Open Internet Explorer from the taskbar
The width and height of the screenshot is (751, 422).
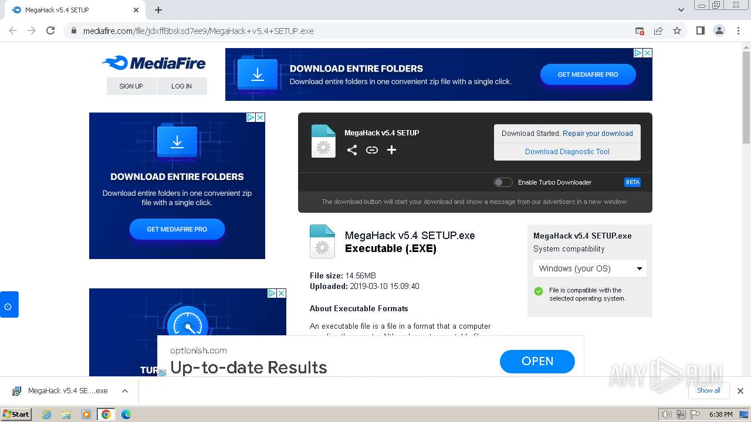pyautogui.click(x=47, y=414)
